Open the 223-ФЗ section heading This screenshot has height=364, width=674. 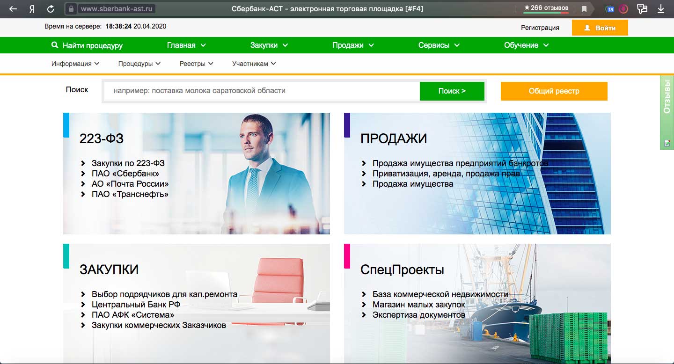102,138
